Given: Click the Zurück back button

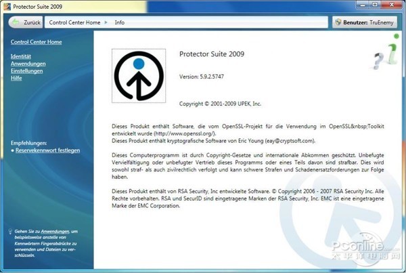Looking at the screenshot, I should pyautogui.click(x=26, y=22).
